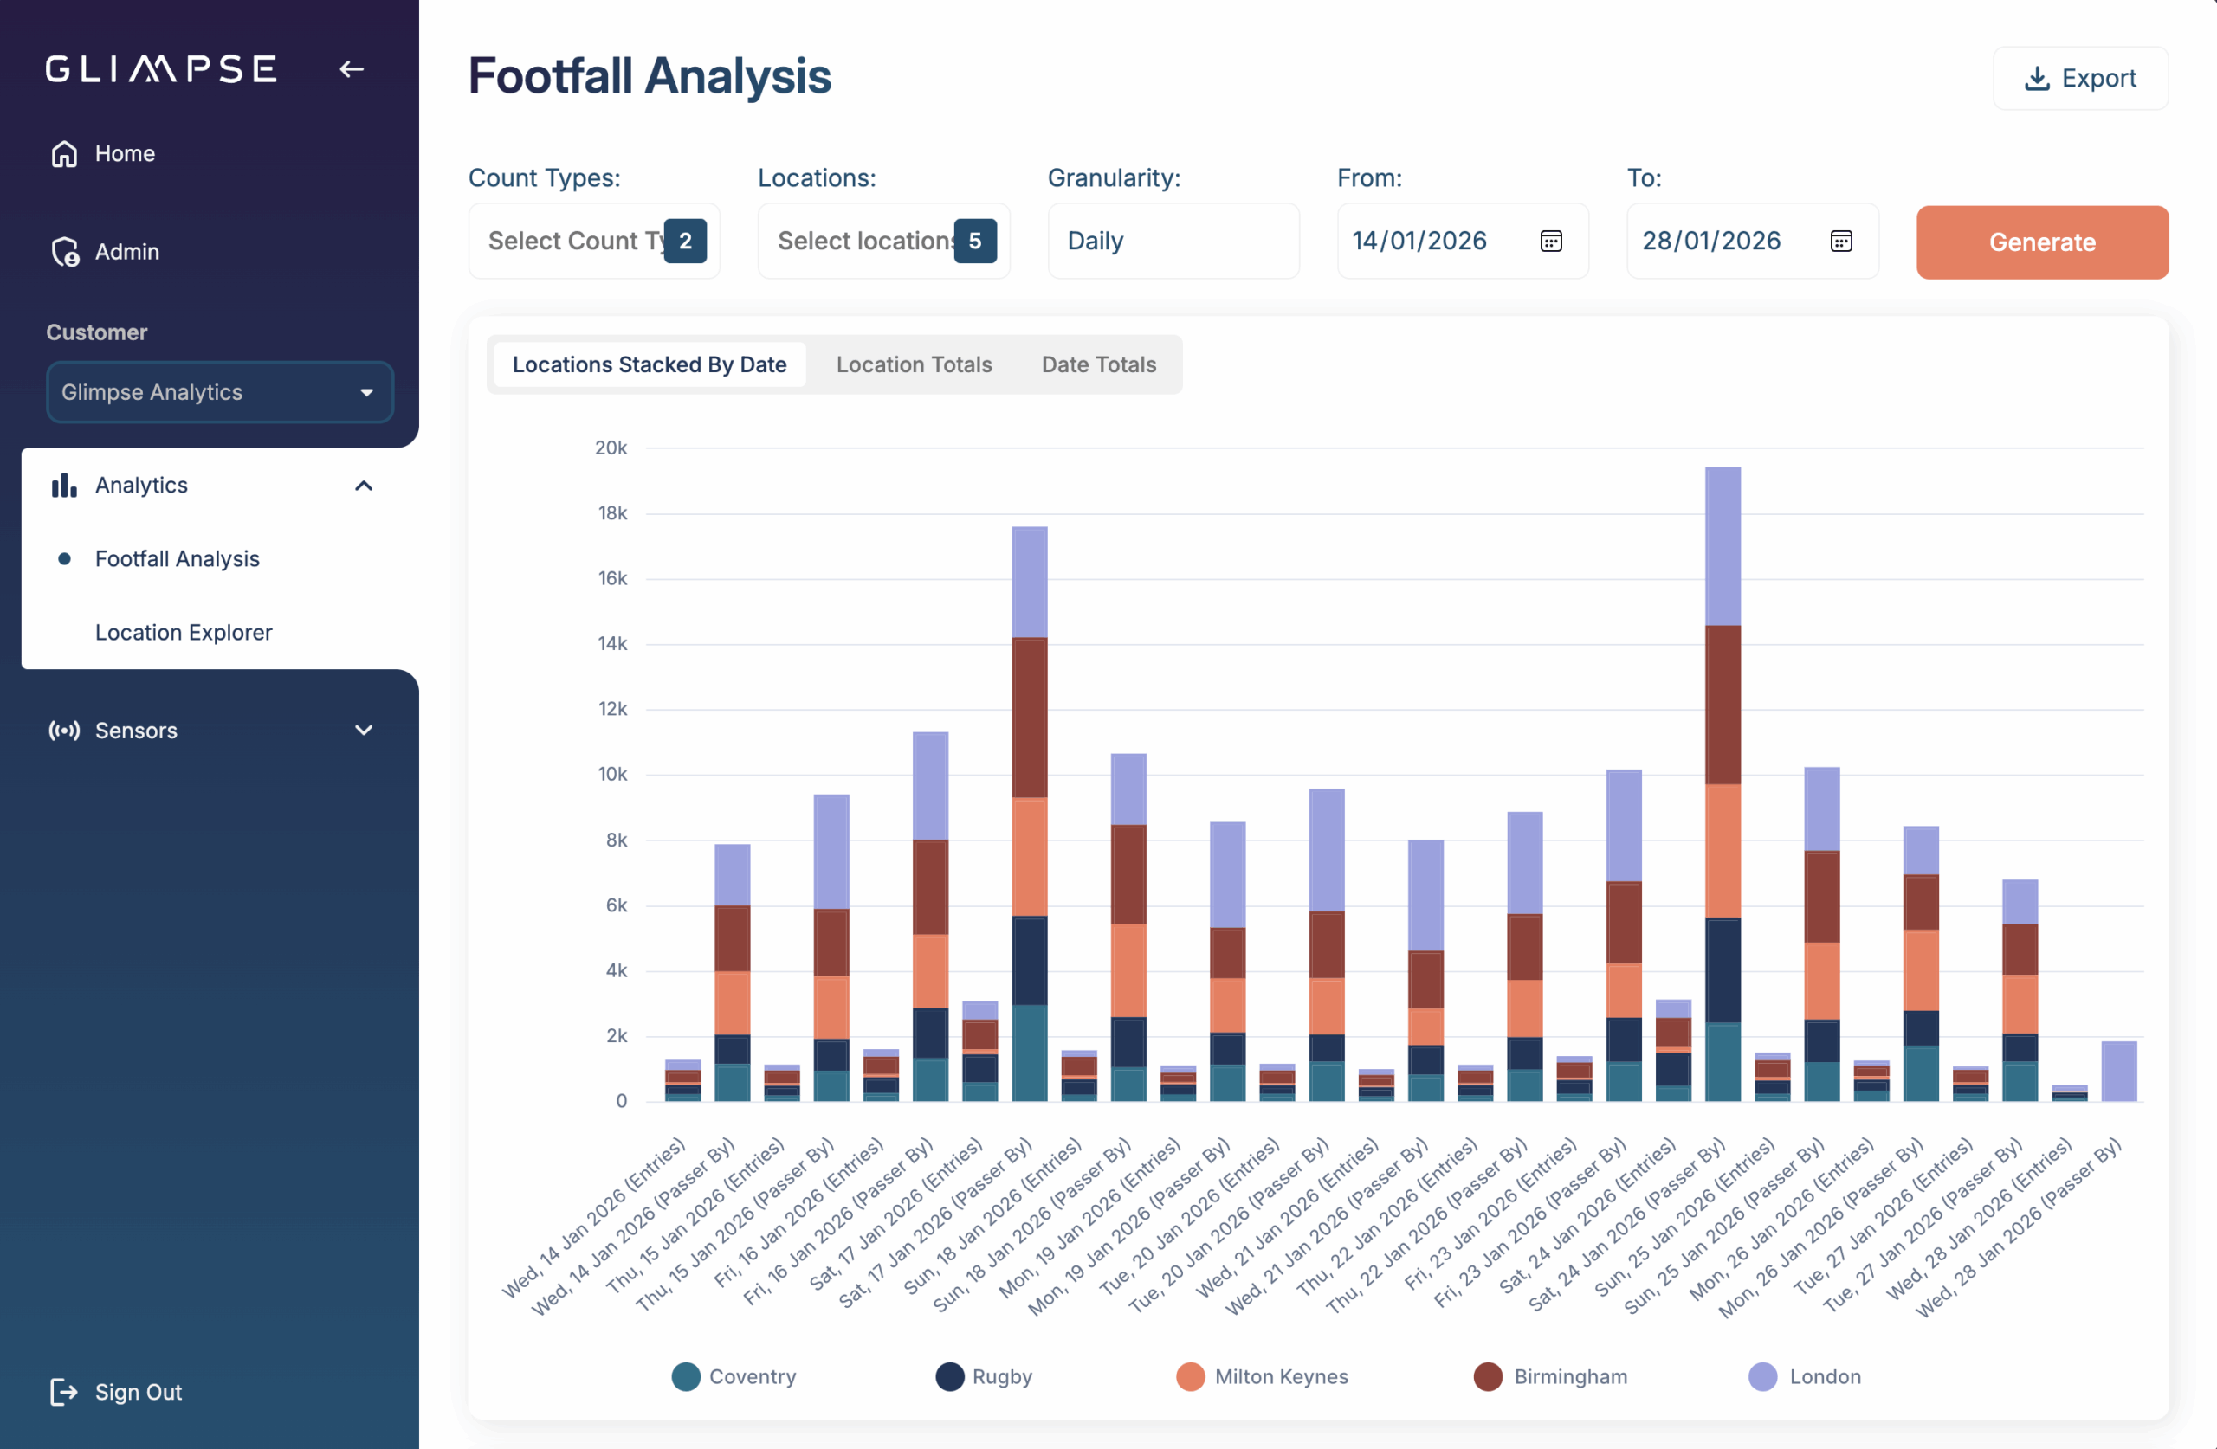
Task: Open the To date calendar icon
Action: [x=1840, y=241]
